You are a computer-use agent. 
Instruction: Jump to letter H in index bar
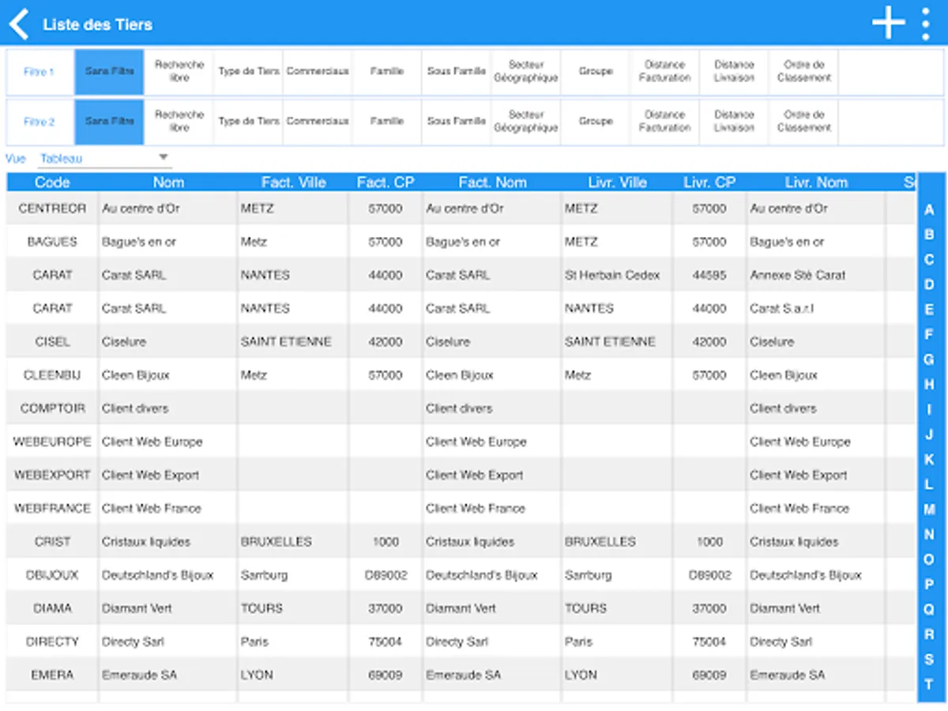[x=929, y=385]
